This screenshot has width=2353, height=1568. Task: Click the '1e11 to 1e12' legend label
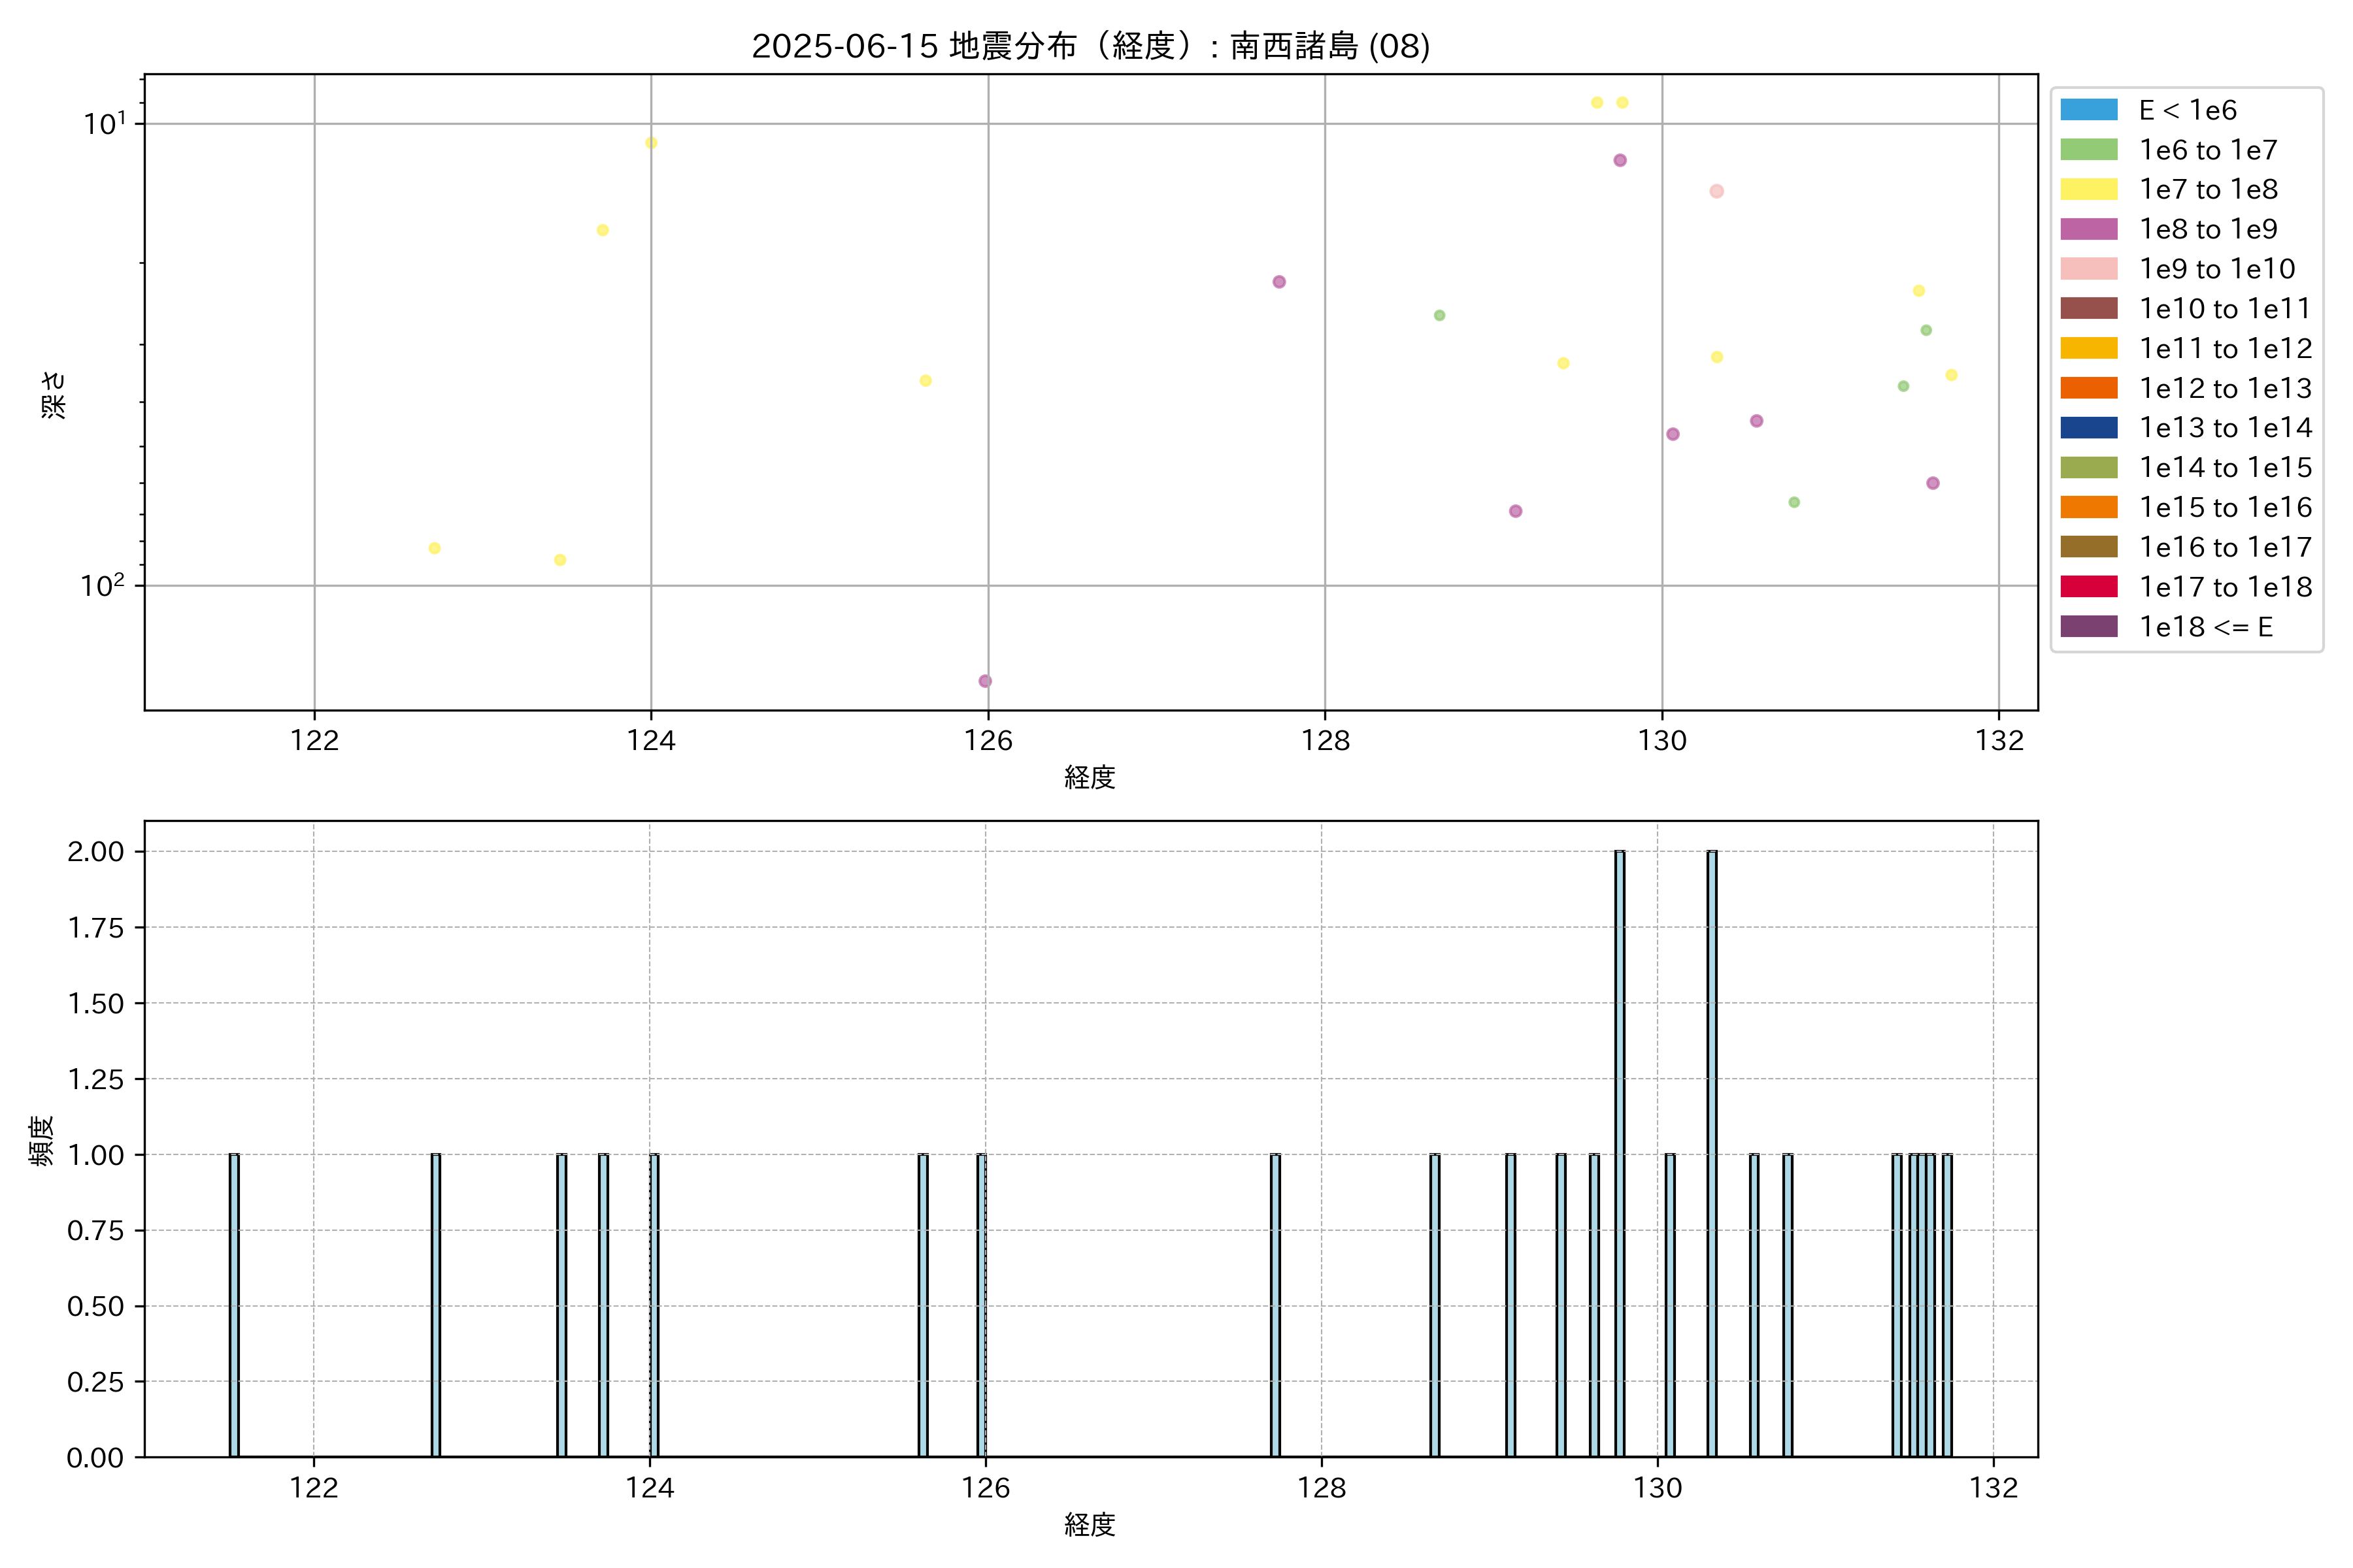click(2226, 349)
